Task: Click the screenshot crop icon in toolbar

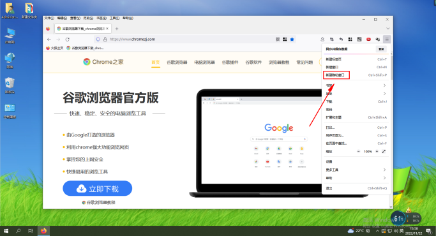Action: (332, 40)
